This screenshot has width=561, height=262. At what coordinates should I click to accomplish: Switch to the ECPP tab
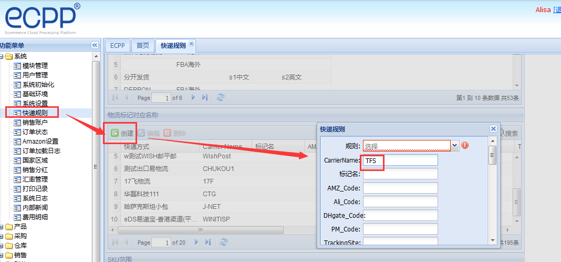117,46
